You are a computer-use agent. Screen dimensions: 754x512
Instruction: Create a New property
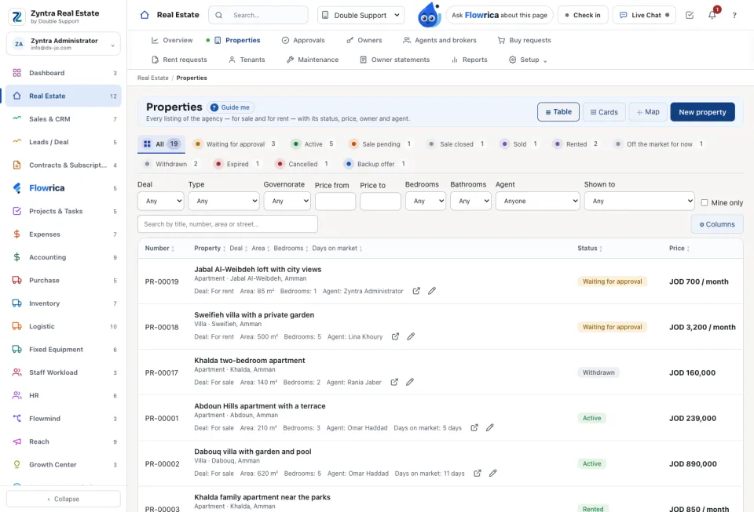pos(702,112)
